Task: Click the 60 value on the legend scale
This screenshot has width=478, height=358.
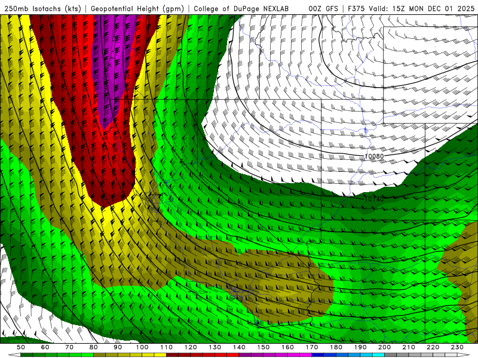Action: pyautogui.click(x=45, y=347)
